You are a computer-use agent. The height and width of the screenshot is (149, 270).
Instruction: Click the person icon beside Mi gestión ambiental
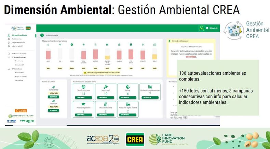tap(9, 35)
